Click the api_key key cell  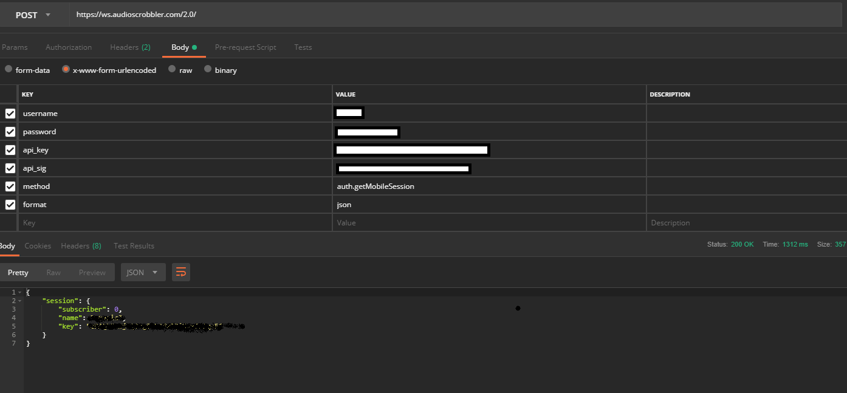coord(175,150)
